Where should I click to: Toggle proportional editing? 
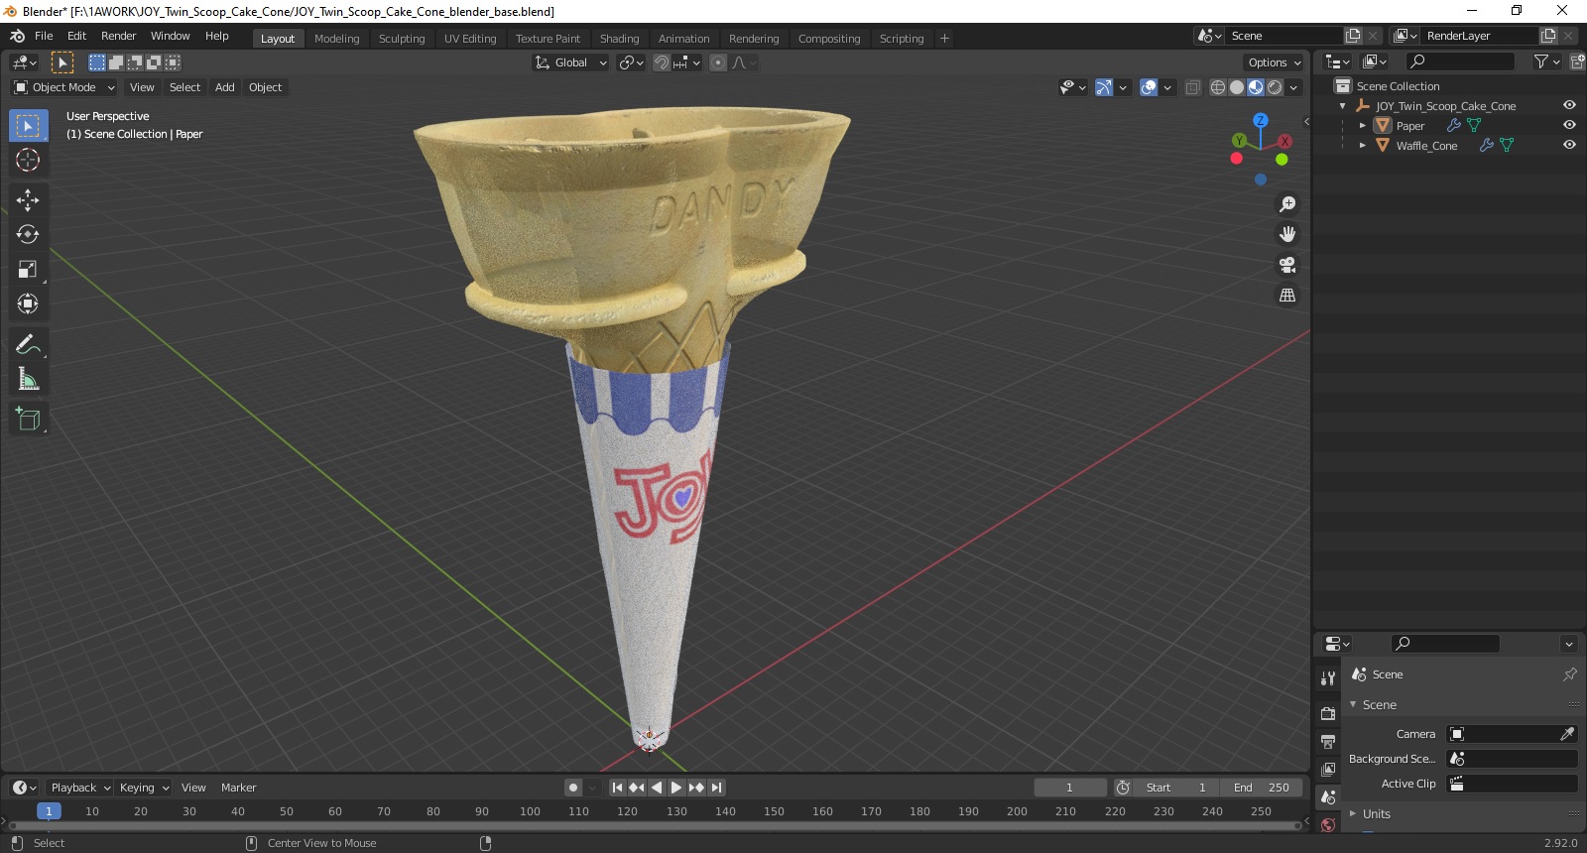tap(718, 62)
